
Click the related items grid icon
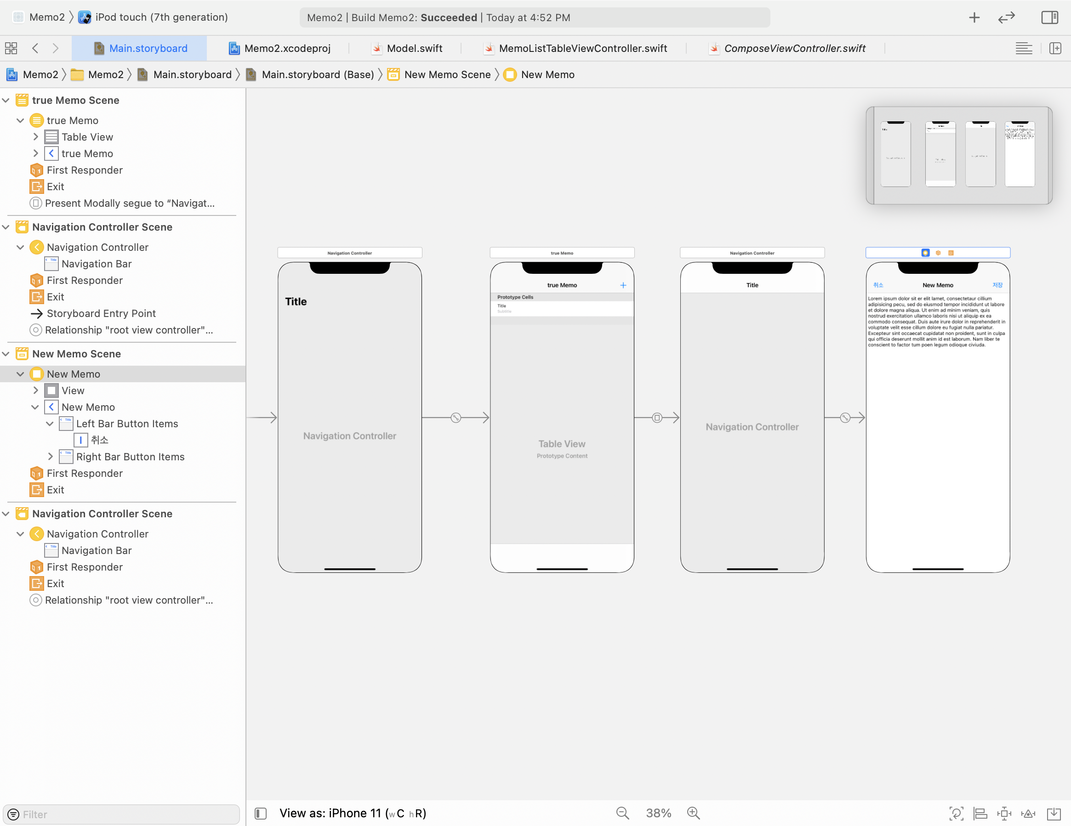[x=11, y=48]
